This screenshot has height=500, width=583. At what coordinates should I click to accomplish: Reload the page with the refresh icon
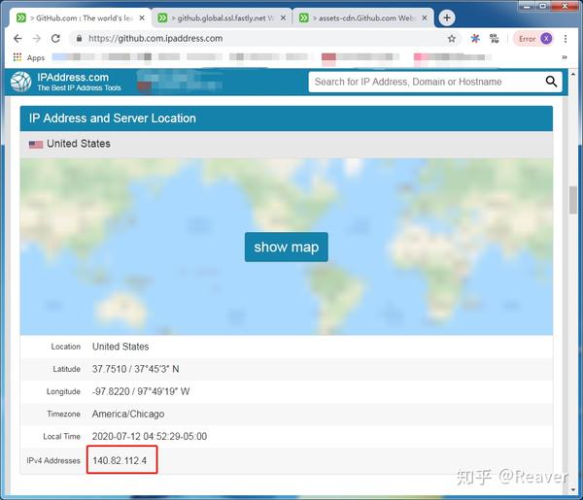coord(55,39)
